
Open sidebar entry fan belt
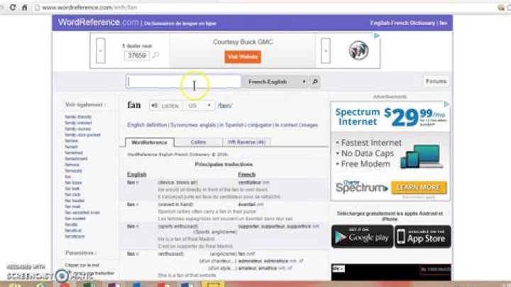tap(72, 188)
